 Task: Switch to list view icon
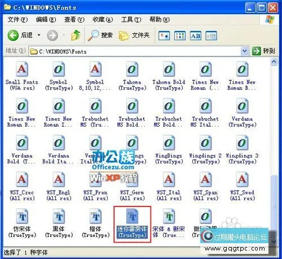(x=180, y=36)
